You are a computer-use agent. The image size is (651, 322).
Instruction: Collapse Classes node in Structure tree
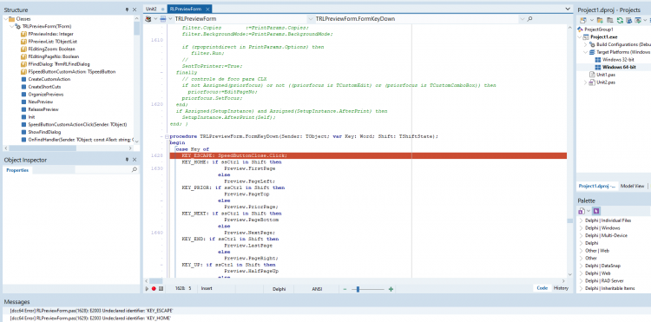[6, 19]
